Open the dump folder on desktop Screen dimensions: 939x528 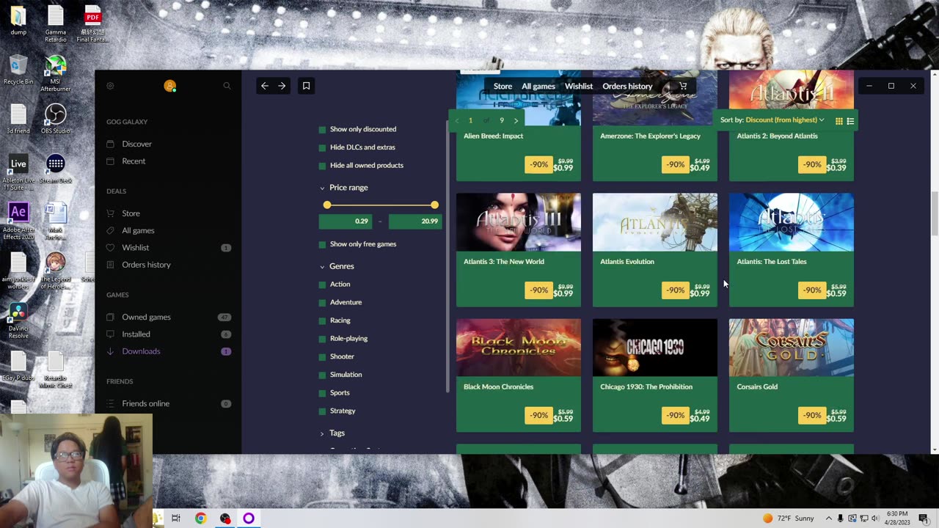point(18,21)
